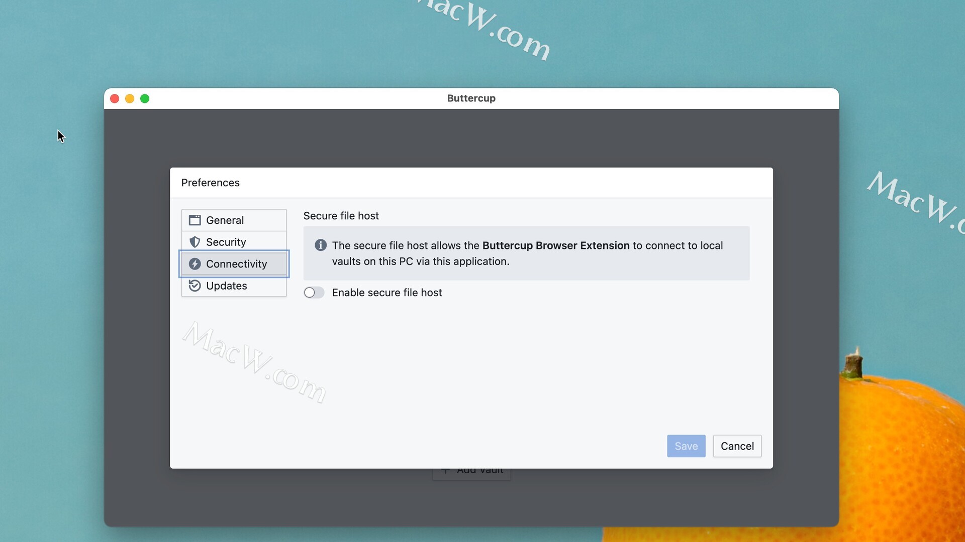The height and width of the screenshot is (542, 965).
Task: Click the Connectivity lightning bolt icon
Action: [195, 264]
